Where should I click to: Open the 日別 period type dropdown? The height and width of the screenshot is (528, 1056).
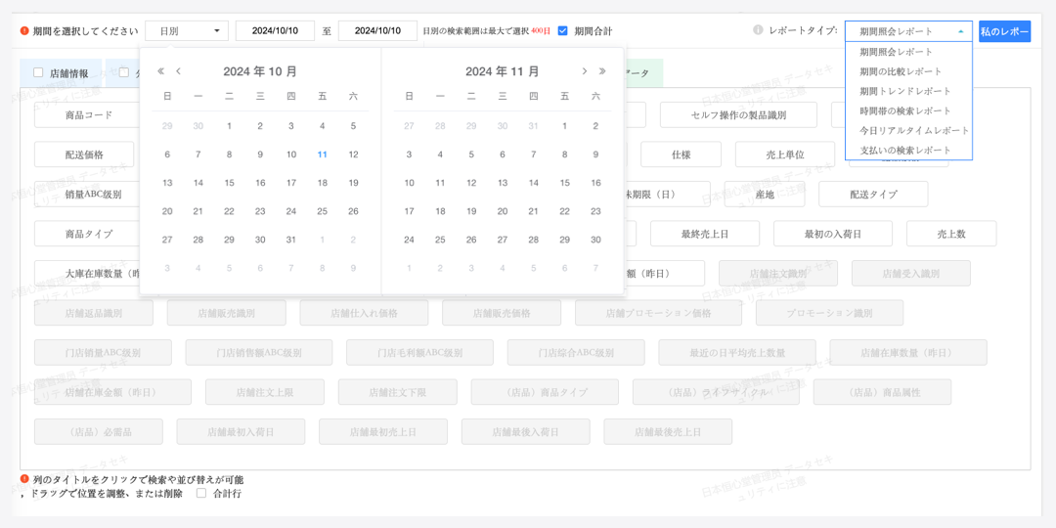coord(186,31)
